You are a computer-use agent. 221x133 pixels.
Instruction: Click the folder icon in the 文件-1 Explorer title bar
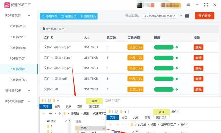pos(110,112)
